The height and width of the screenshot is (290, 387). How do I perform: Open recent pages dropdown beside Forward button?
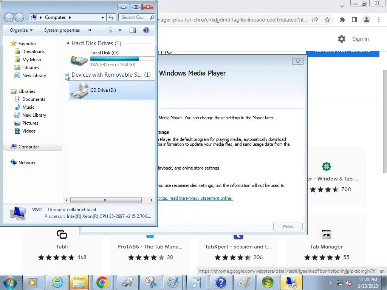[27, 17]
